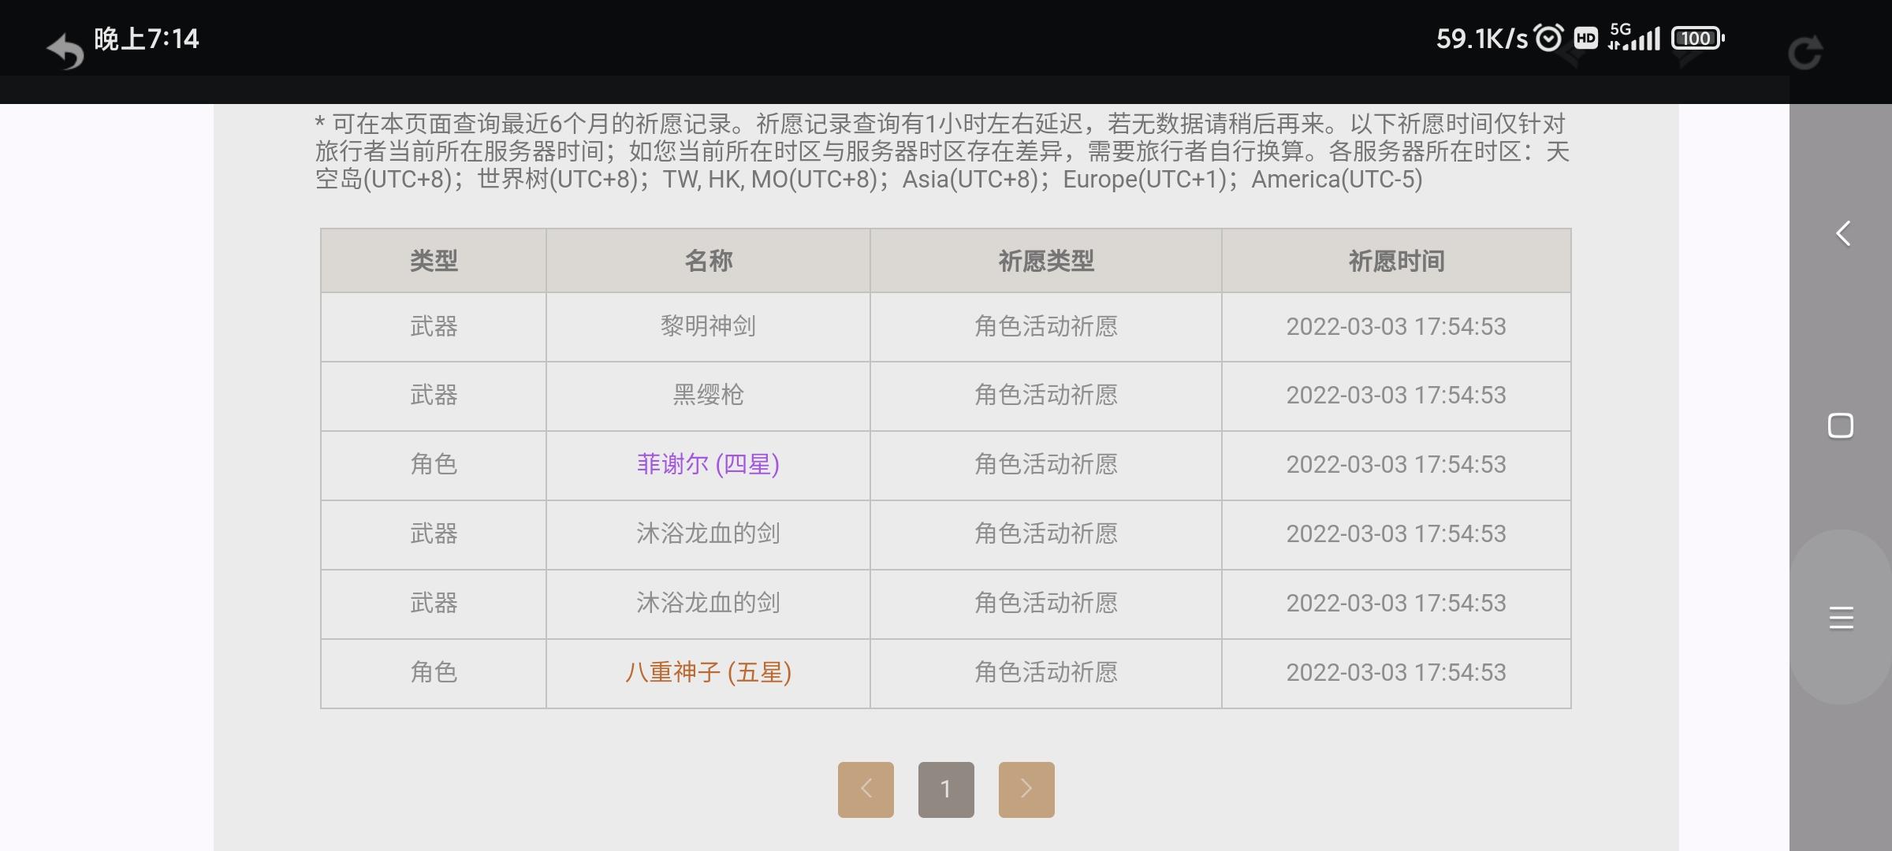
Task: Click the wish time in 黑缨枪 row
Action: click(x=1396, y=395)
